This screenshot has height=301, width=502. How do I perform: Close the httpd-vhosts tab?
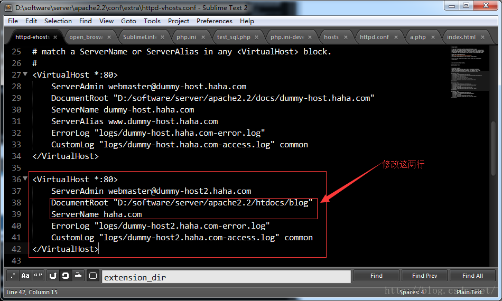[x=55, y=37]
